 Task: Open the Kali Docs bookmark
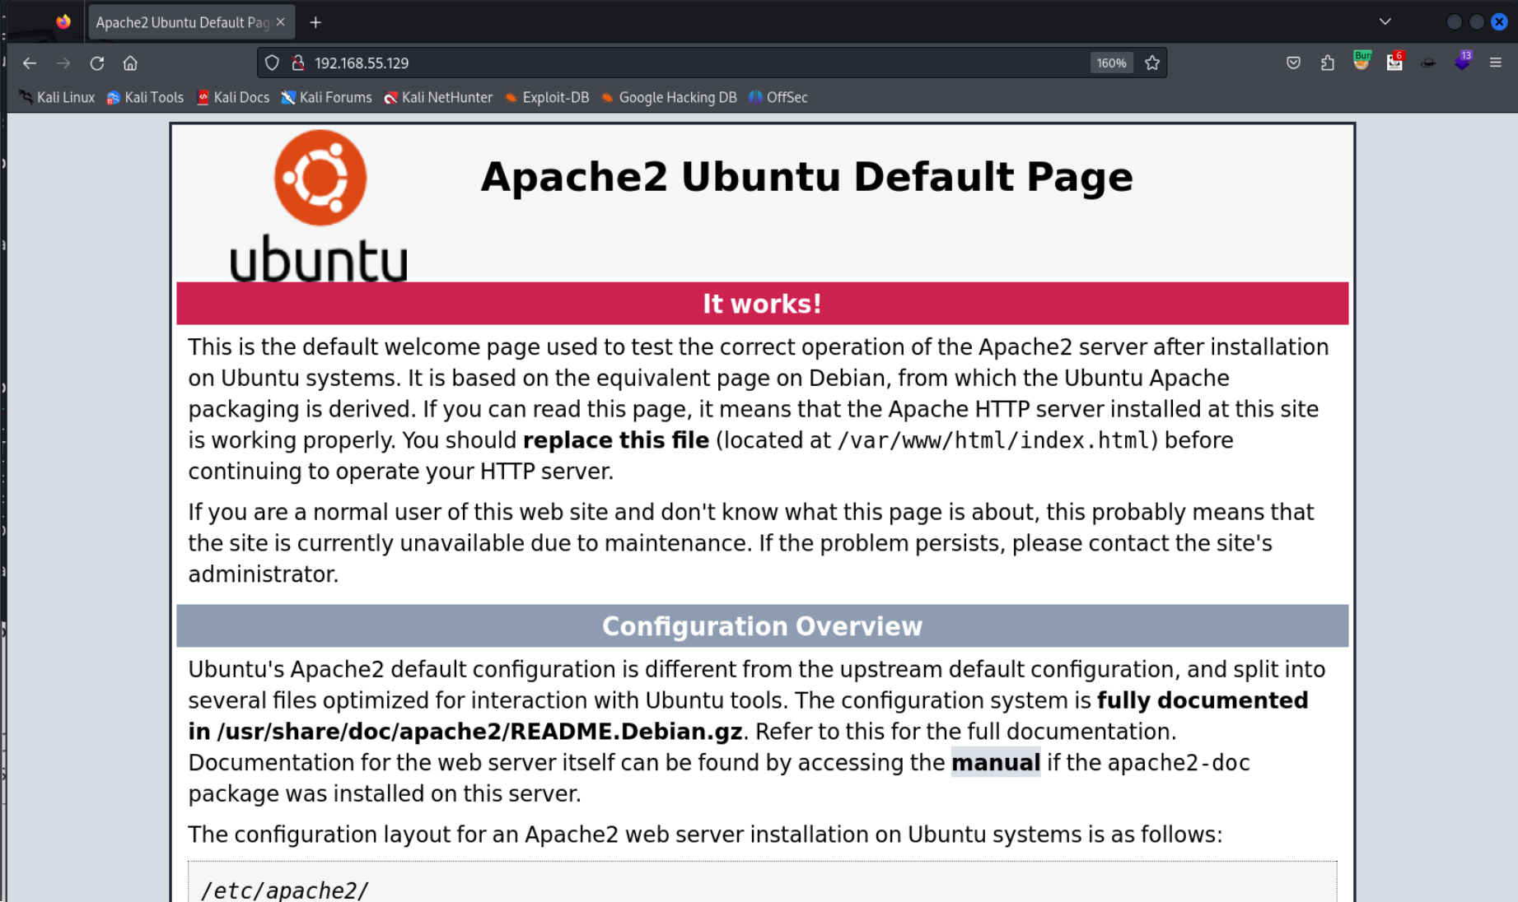(233, 97)
